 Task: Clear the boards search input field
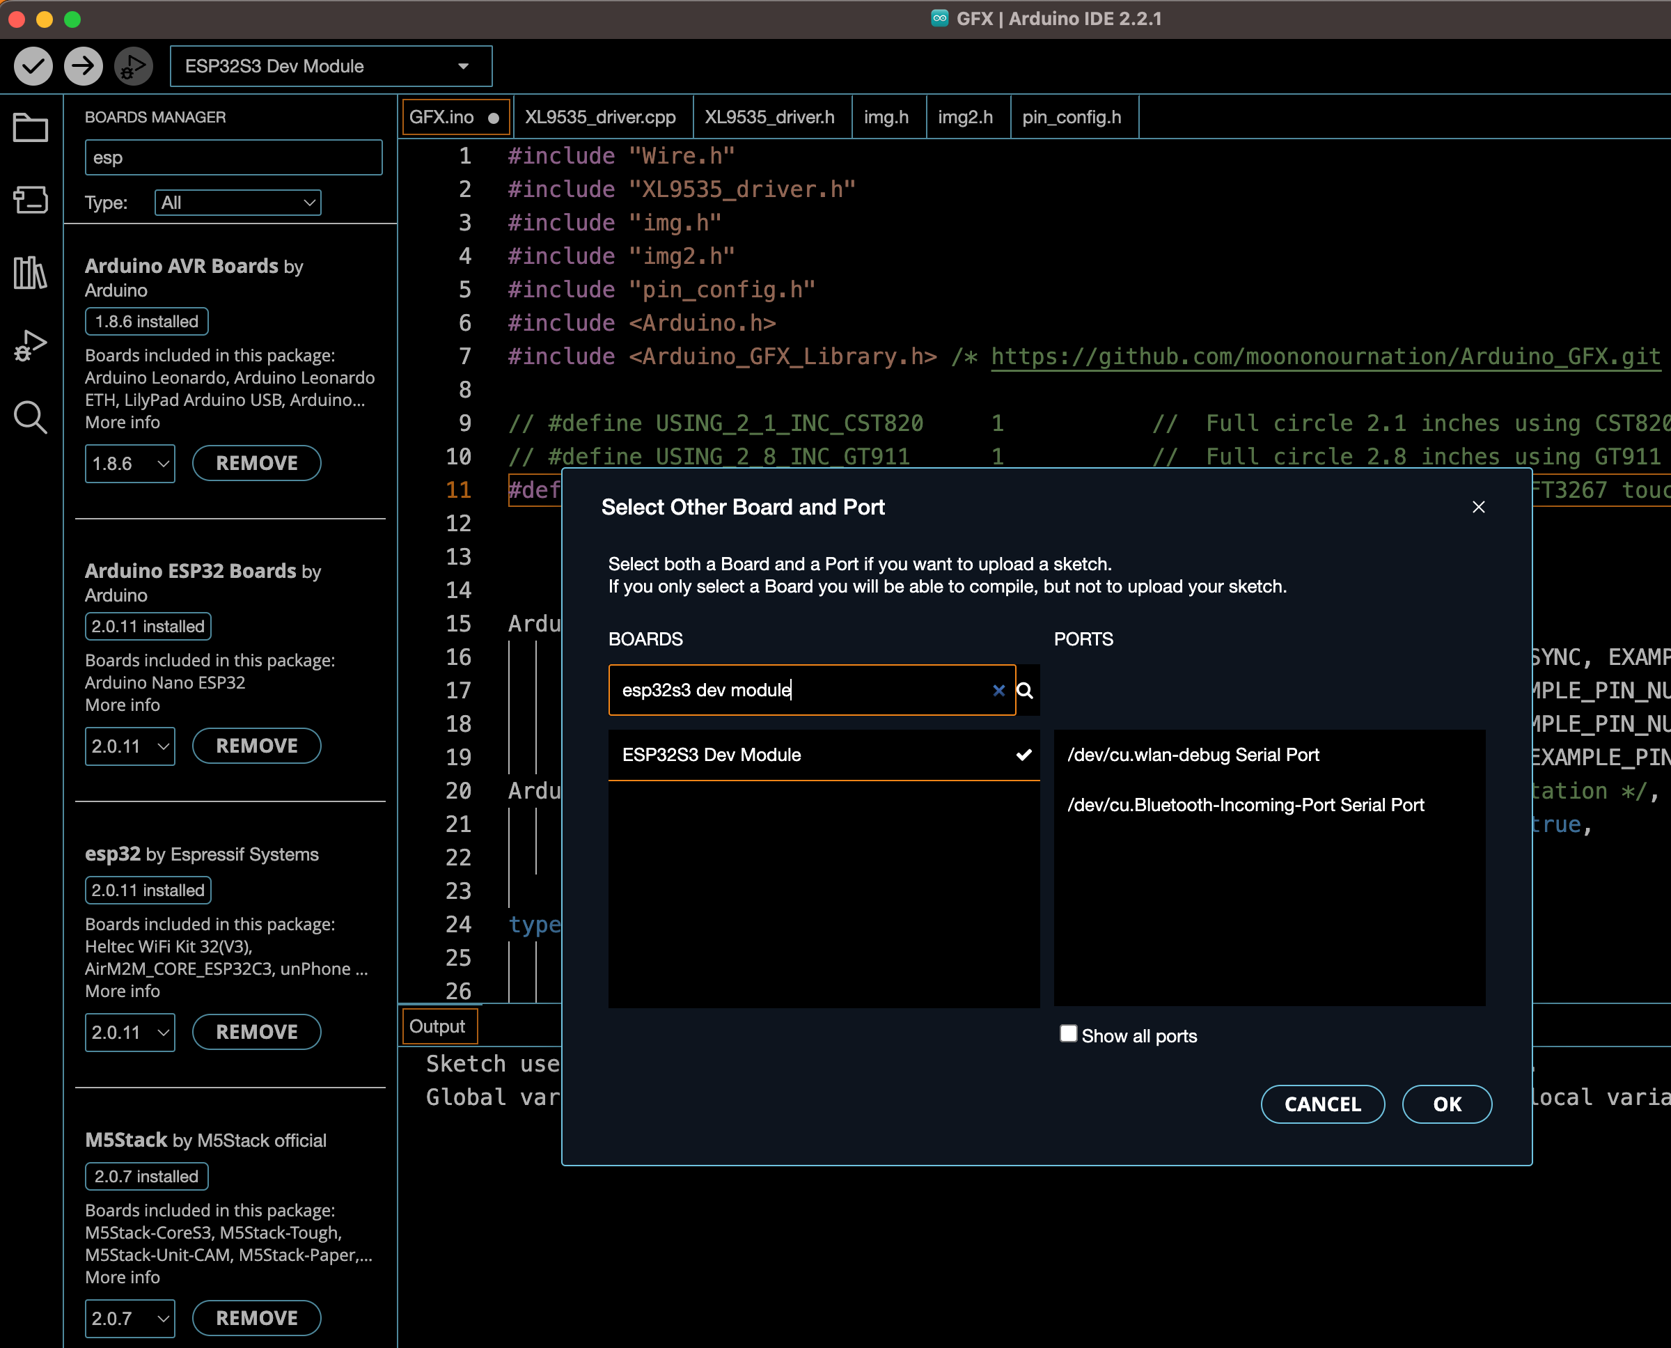[x=996, y=689]
